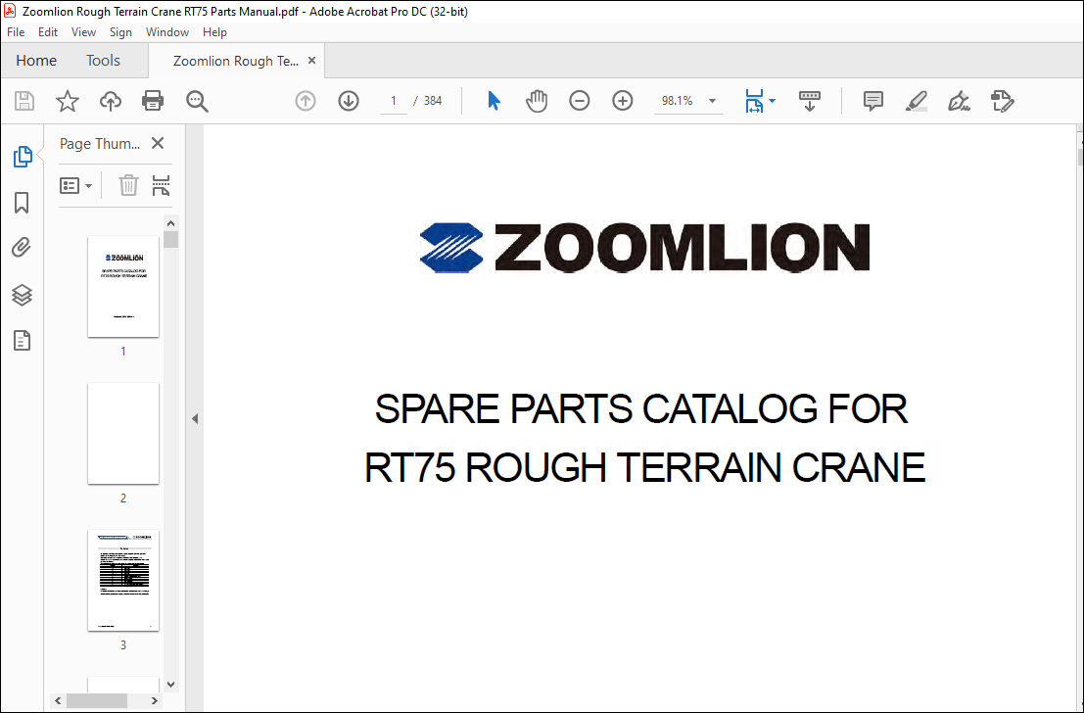Open the View menu
Viewport: 1084px width, 713px height.
[83, 31]
